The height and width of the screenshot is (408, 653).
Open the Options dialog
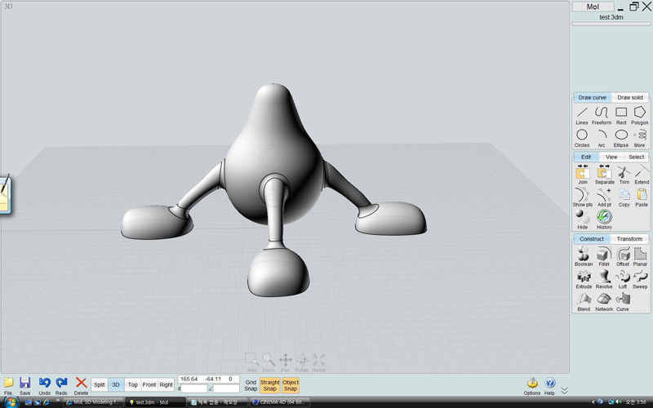coord(532,386)
